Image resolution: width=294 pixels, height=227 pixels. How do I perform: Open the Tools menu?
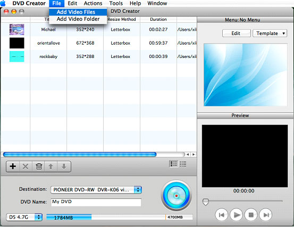click(116, 3)
